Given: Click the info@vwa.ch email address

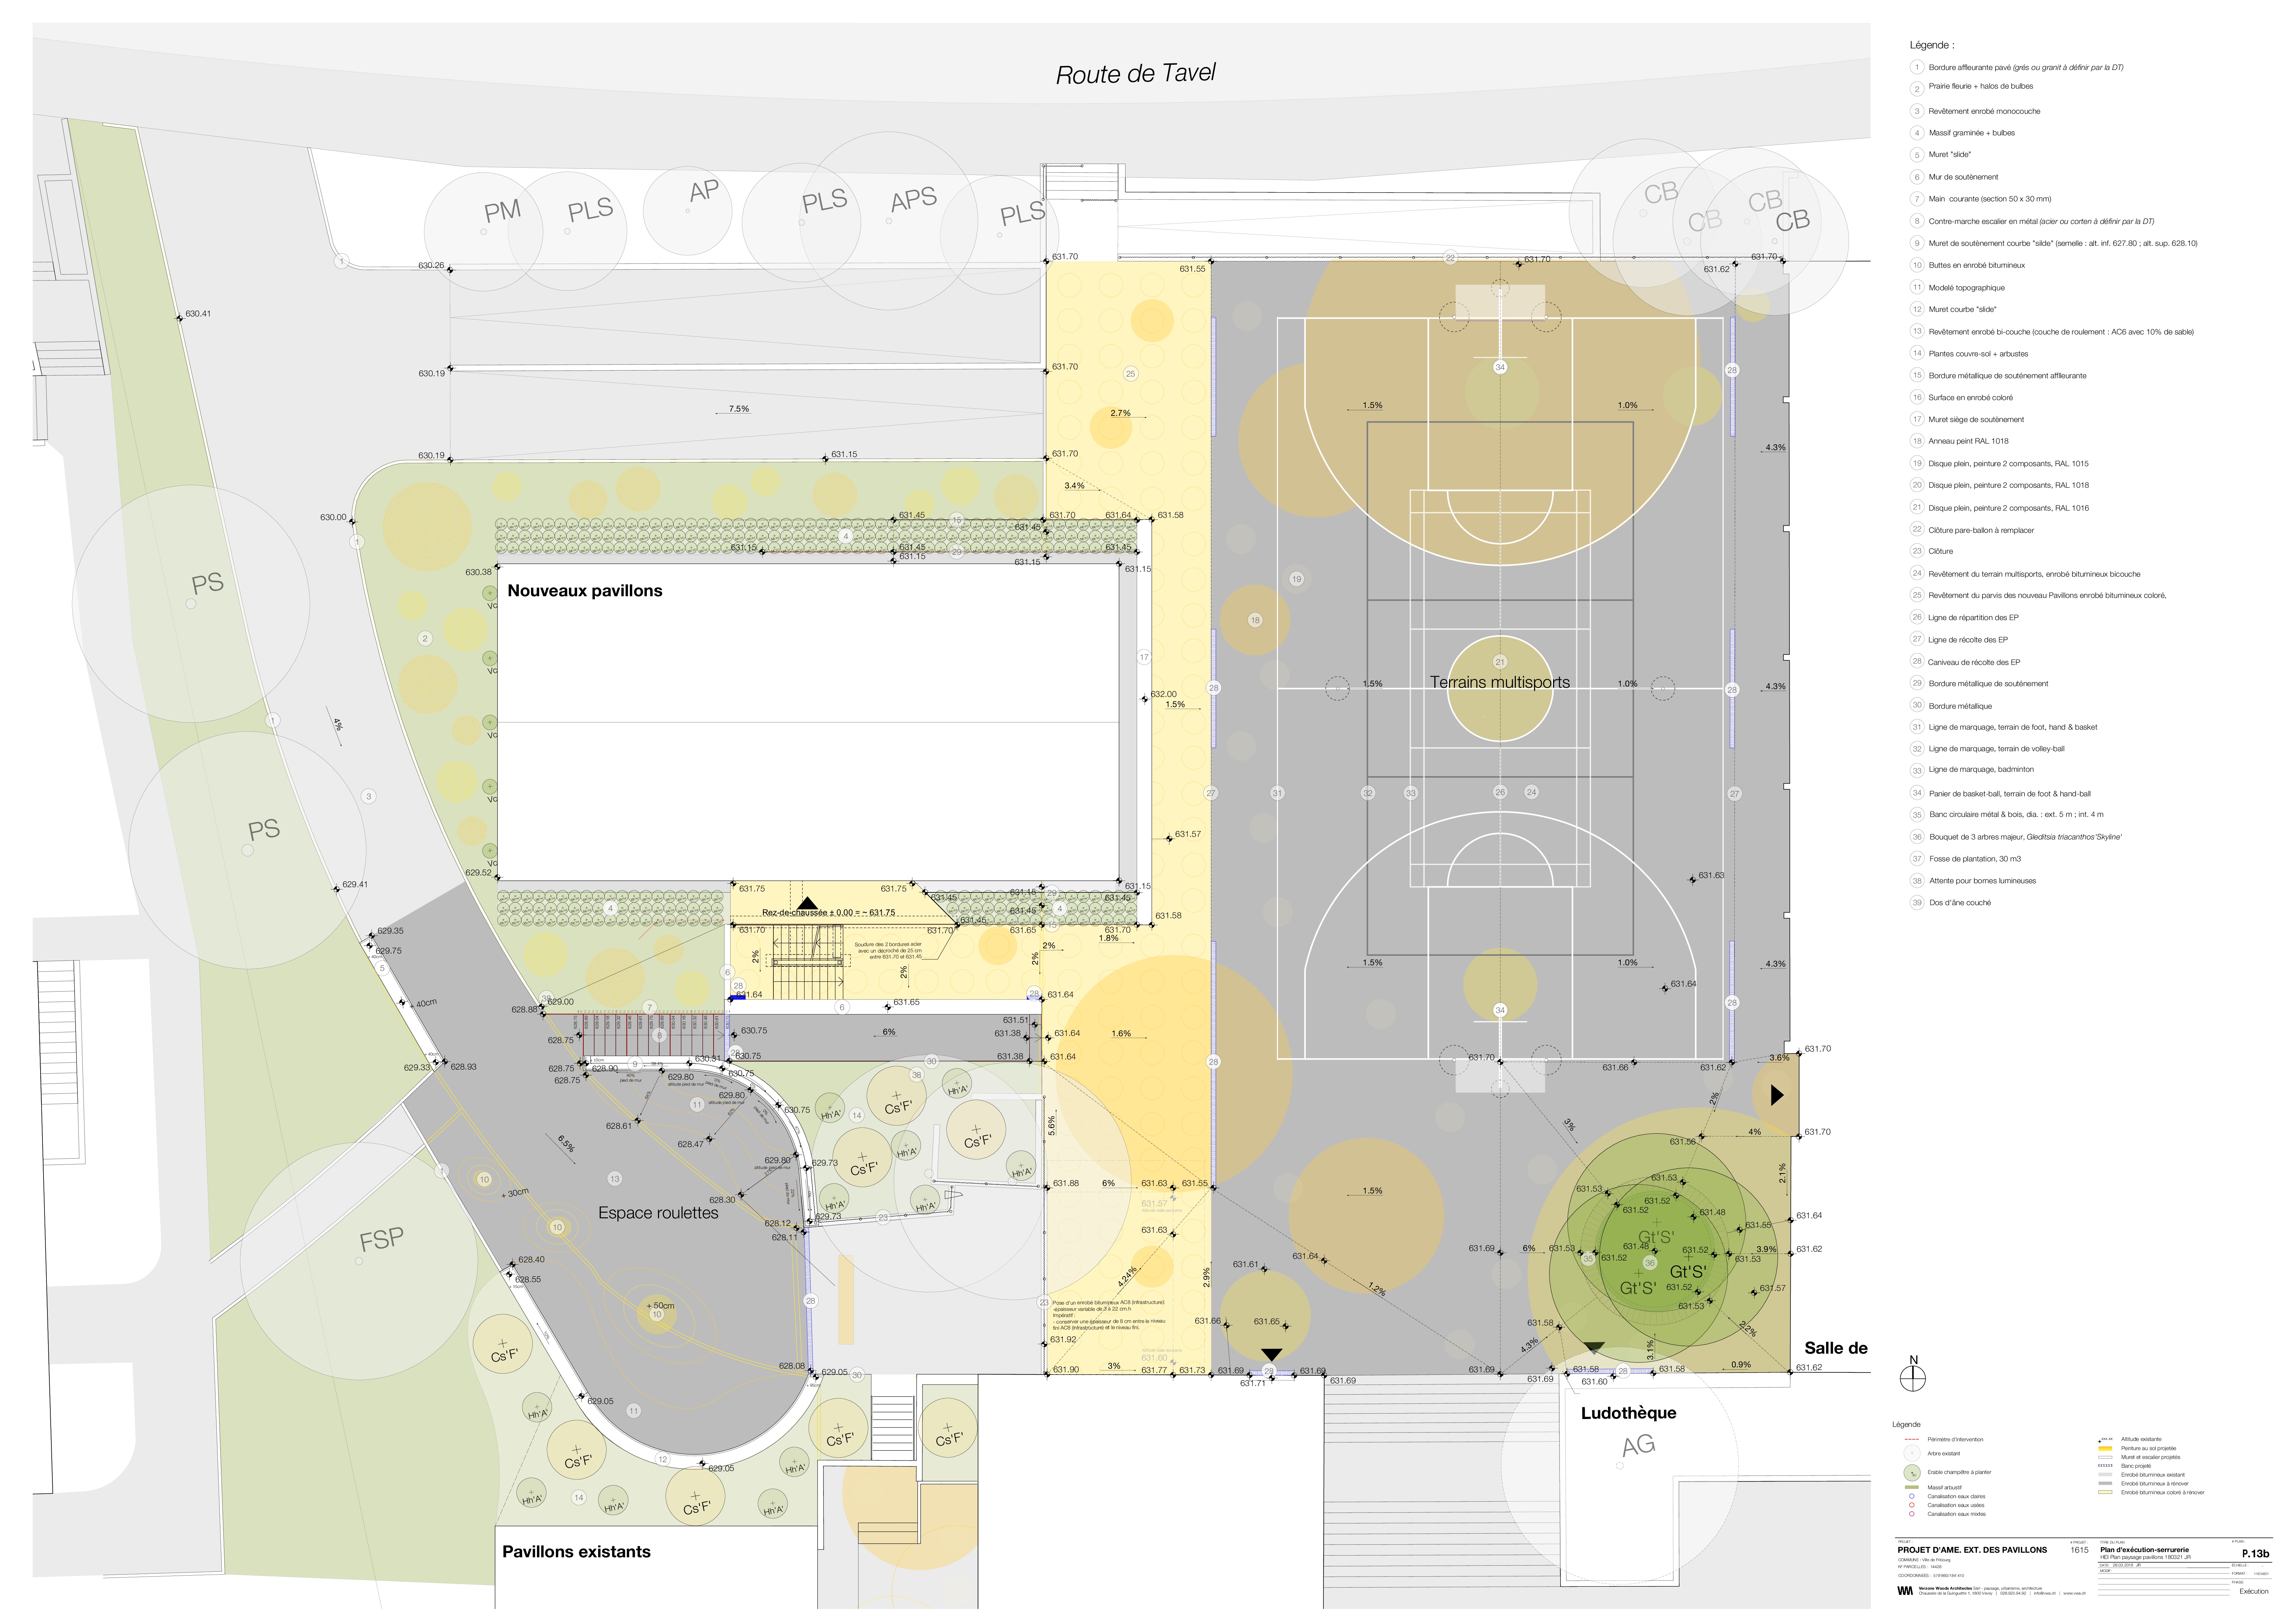Looking at the screenshot, I should [2045, 1593].
